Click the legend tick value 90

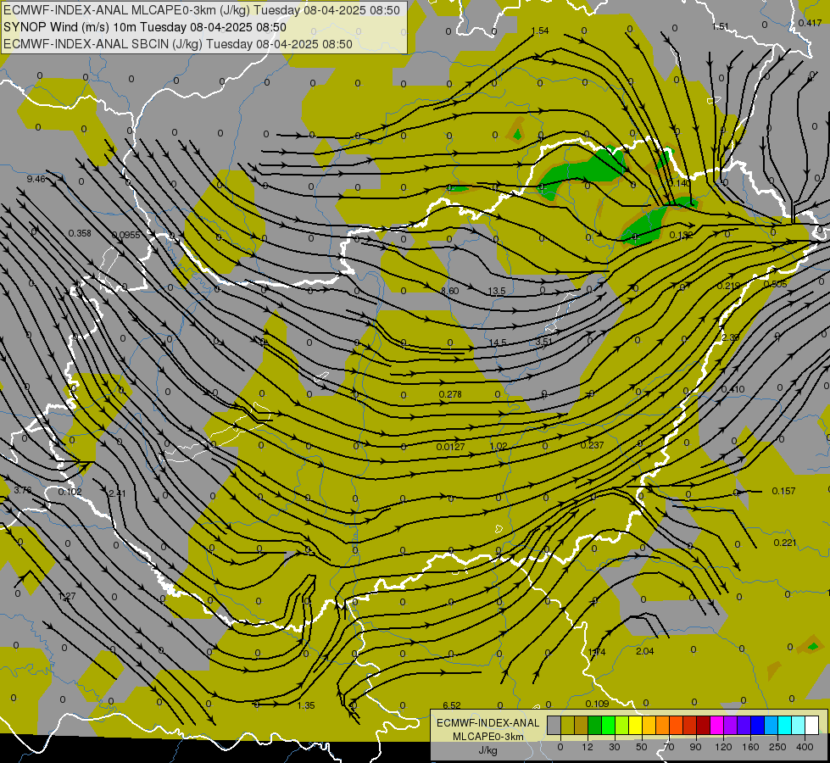click(x=695, y=747)
